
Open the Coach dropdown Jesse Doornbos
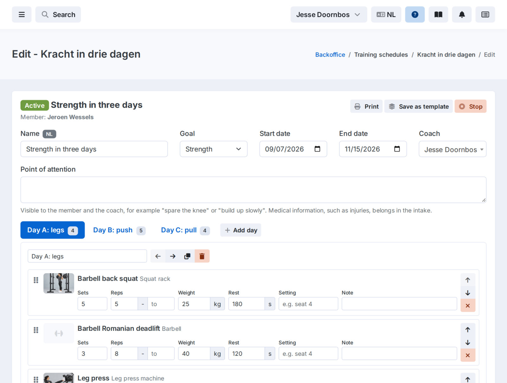452,149
